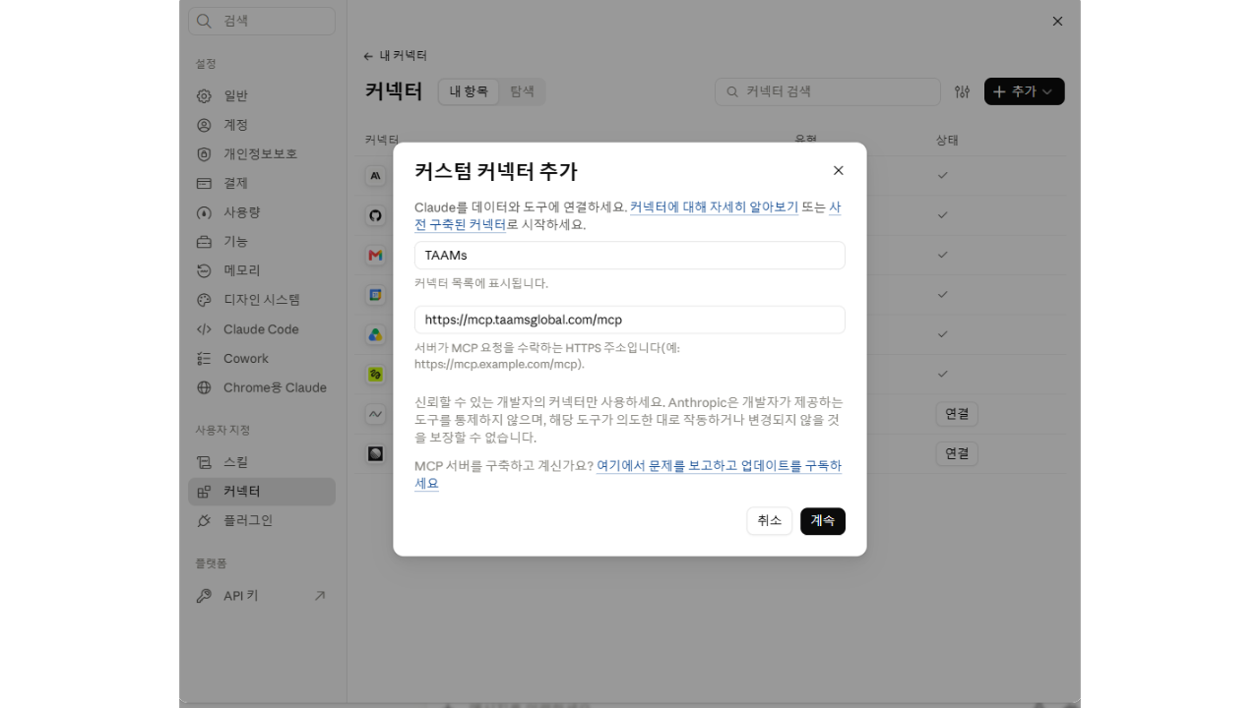
Task: Click the GitHub connector icon
Action: pyautogui.click(x=375, y=215)
